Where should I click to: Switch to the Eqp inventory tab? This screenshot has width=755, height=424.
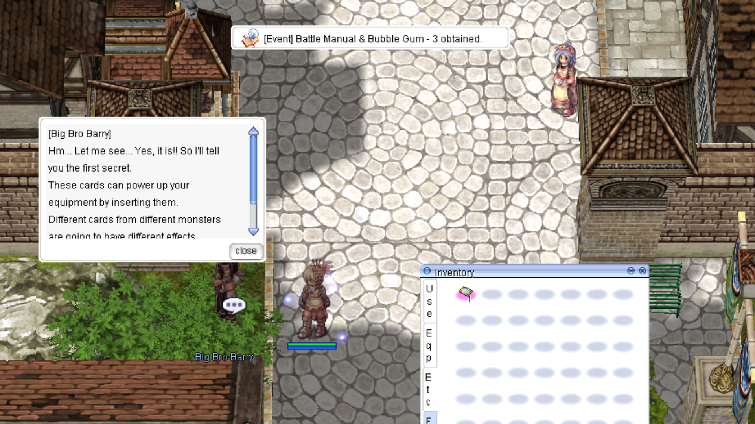pyautogui.click(x=429, y=345)
